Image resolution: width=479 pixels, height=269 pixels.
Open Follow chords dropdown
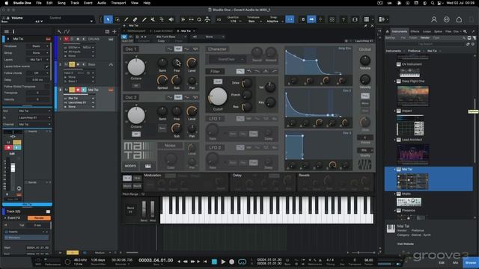38,73
